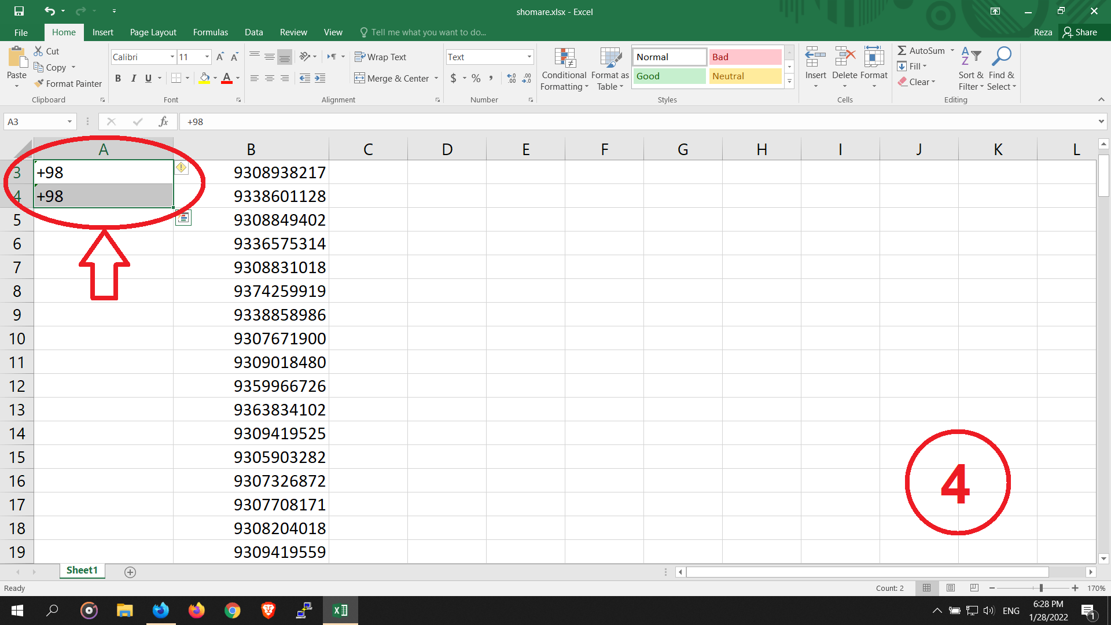Open the number format dropdown Text
The image size is (1111, 625).
tap(529, 57)
